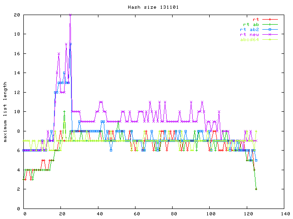The height and width of the screenshot is (219, 293).
Task: Click the y-axis tick label 18
Action: pos(17,34)
